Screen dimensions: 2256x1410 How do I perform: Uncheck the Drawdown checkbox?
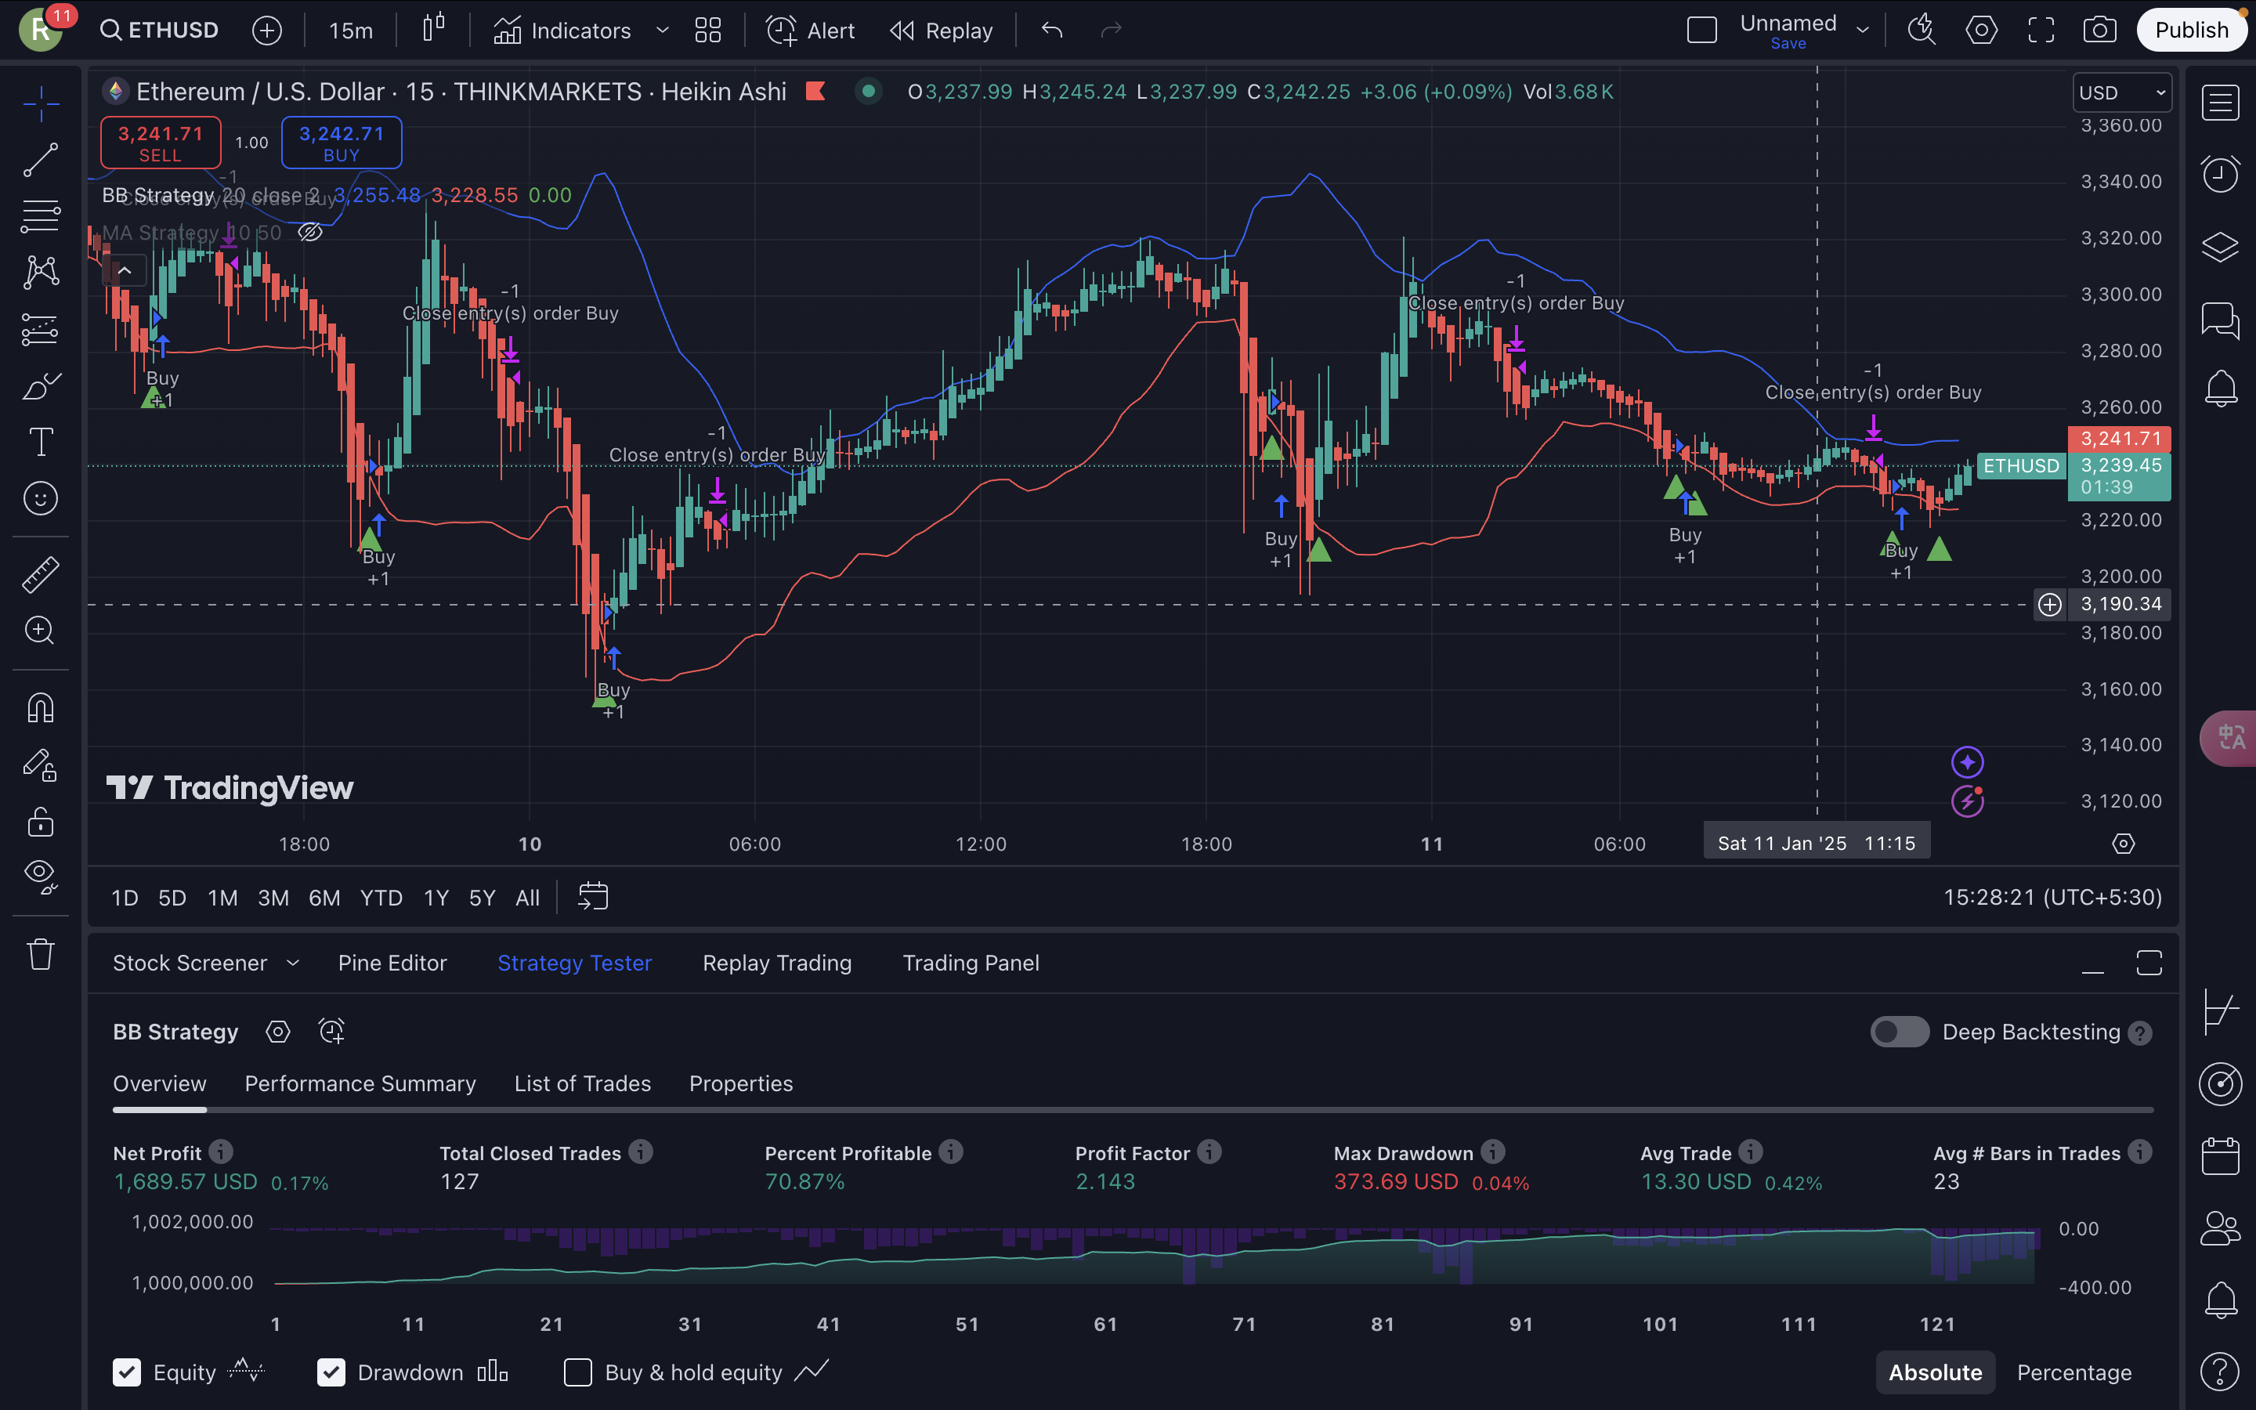331,1372
